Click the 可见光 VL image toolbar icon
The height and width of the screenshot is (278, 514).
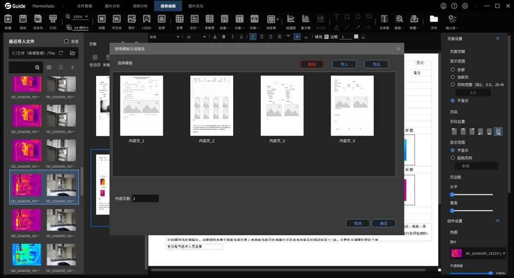click(x=117, y=21)
